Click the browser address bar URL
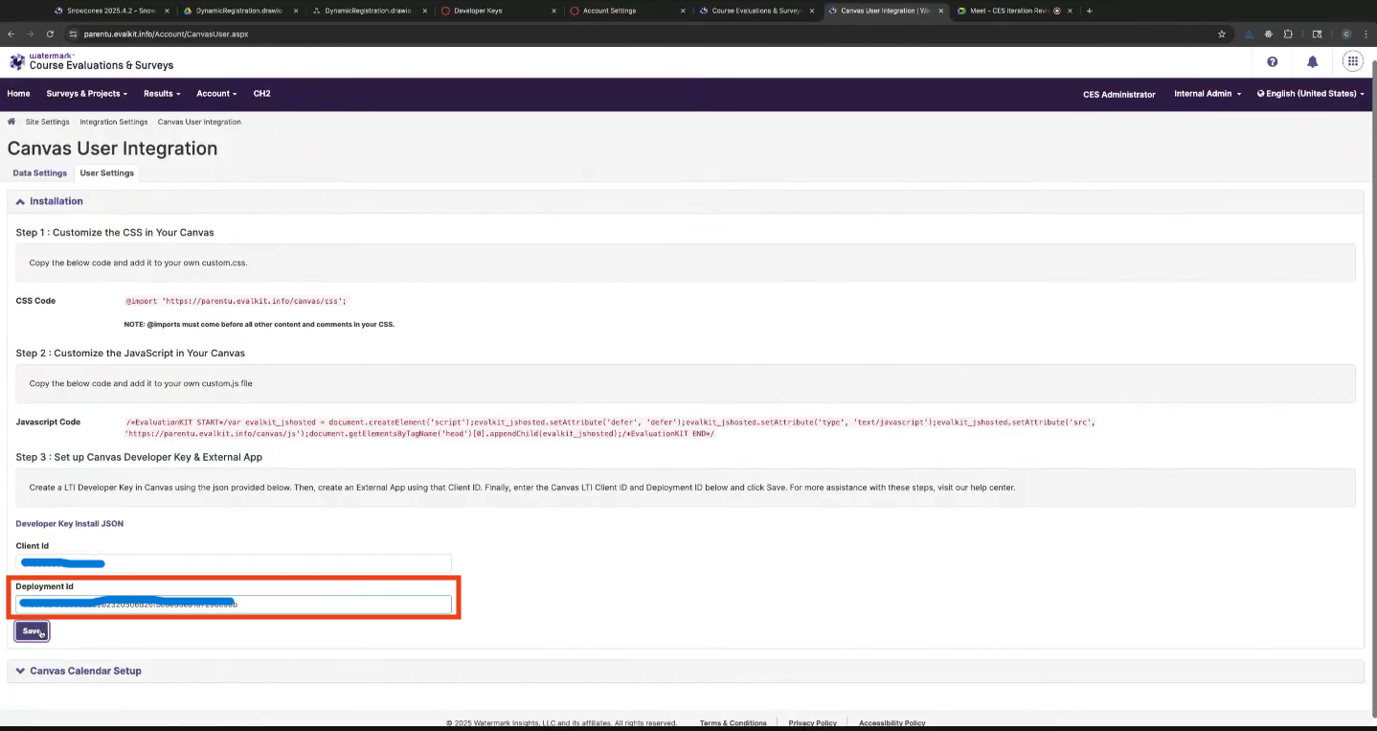Screen dimensions: 1377x731 point(166,34)
